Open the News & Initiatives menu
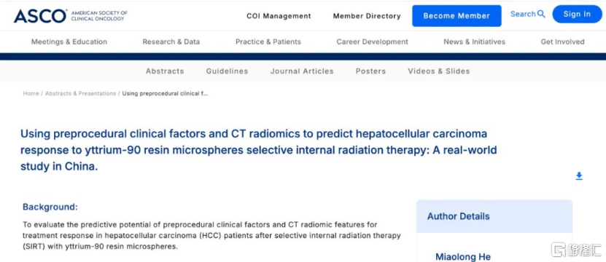 click(x=474, y=41)
